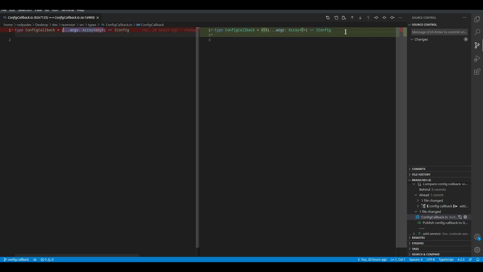483x272 pixels.
Task: Open the Explorer view in activity bar
Action: pos(477,19)
